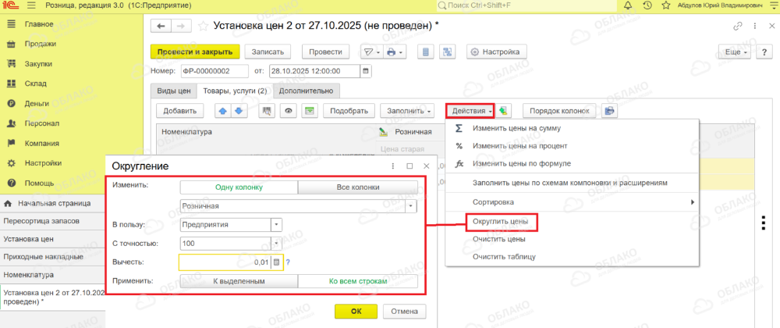Select Все колонки option
Screen dimensions: 780x328
click(x=358, y=187)
